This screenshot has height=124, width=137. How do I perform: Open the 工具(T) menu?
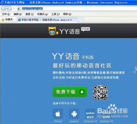pyautogui.click(x=56, y=14)
